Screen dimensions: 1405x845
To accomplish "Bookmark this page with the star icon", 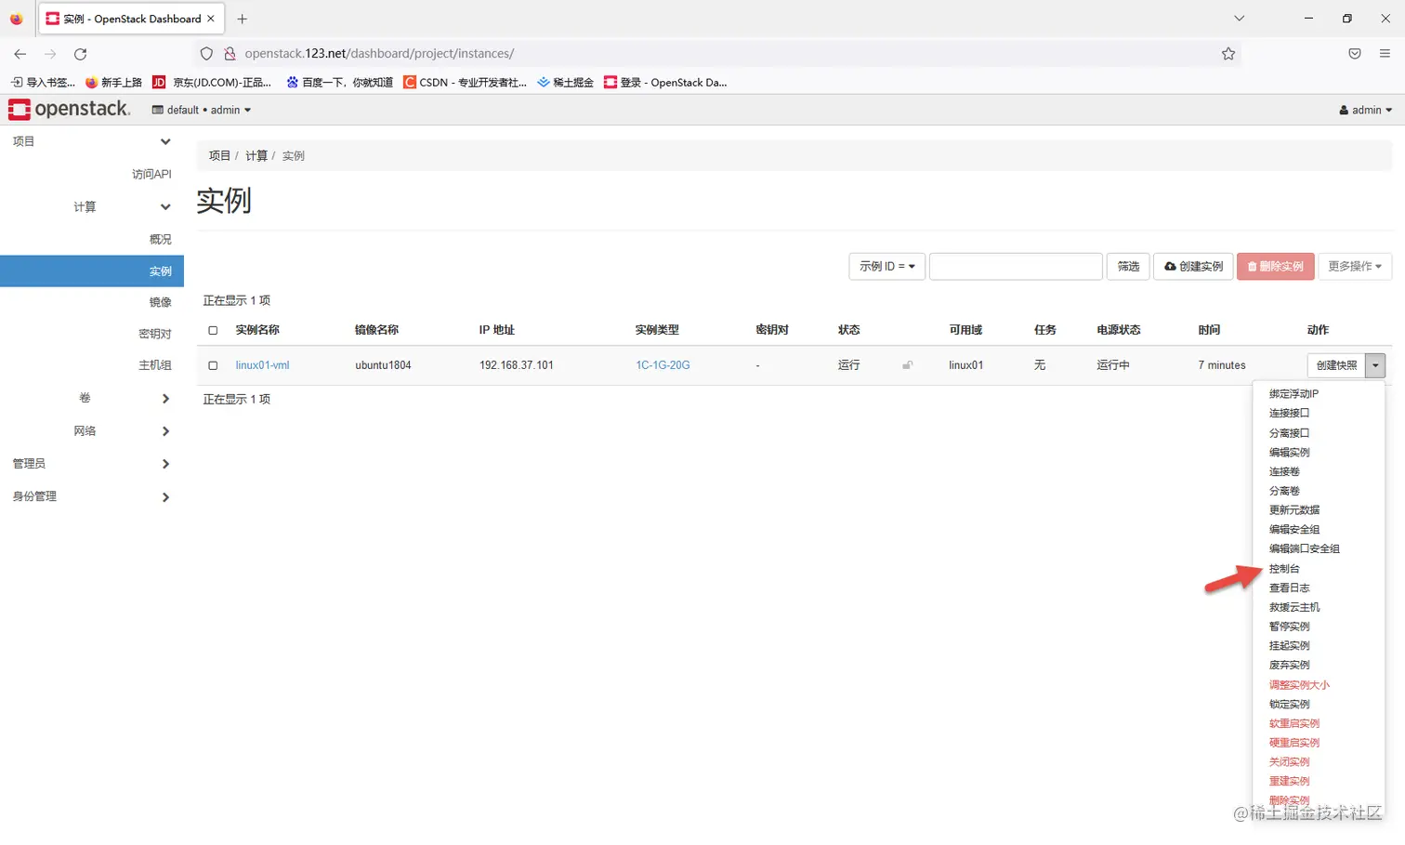I will pos(1228,54).
